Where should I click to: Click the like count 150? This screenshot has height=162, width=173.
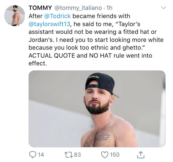coord(115,155)
